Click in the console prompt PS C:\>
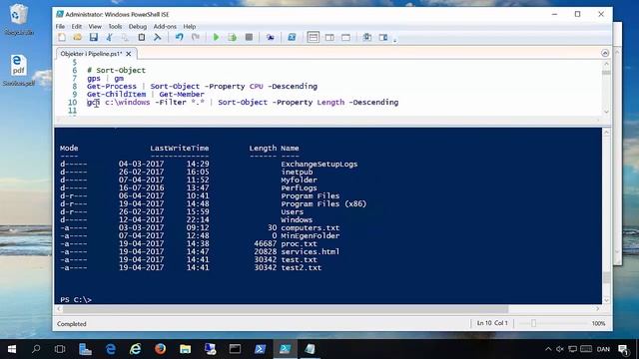The width and height of the screenshot is (639, 359). coord(76,299)
